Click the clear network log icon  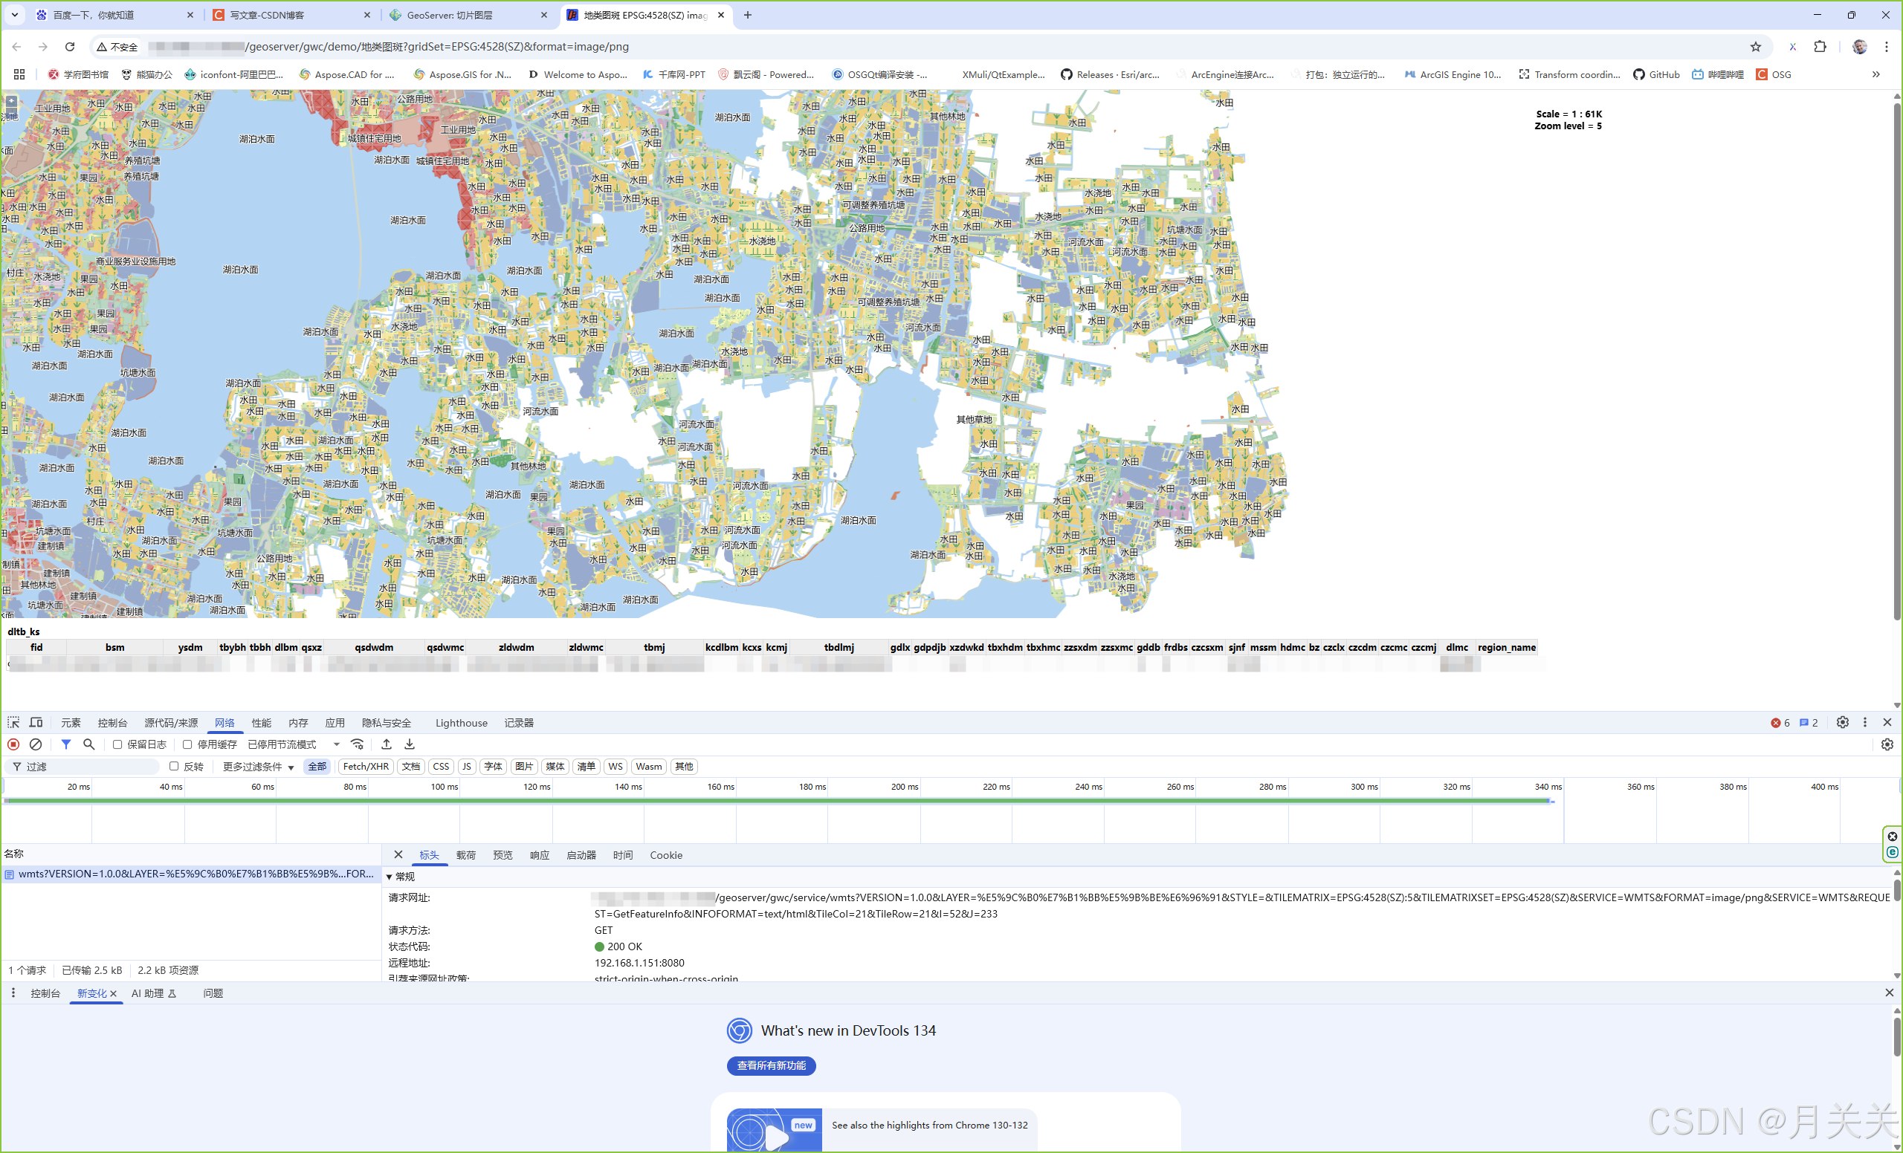click(36, 744)
